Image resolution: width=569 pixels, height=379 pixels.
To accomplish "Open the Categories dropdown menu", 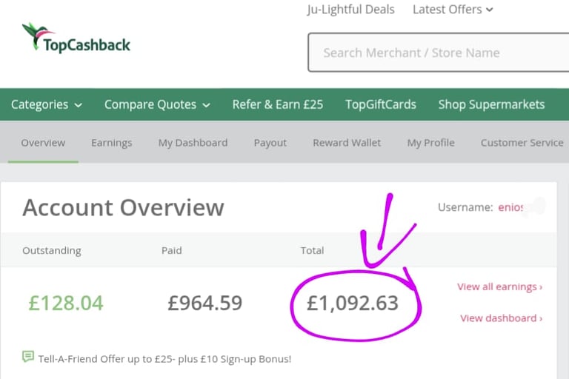I will tap(47, 104).
